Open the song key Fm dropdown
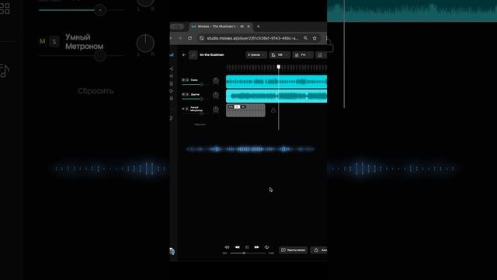Image resolution: width=497 pixels, height=280 pixels. click(x=303, y=55)
